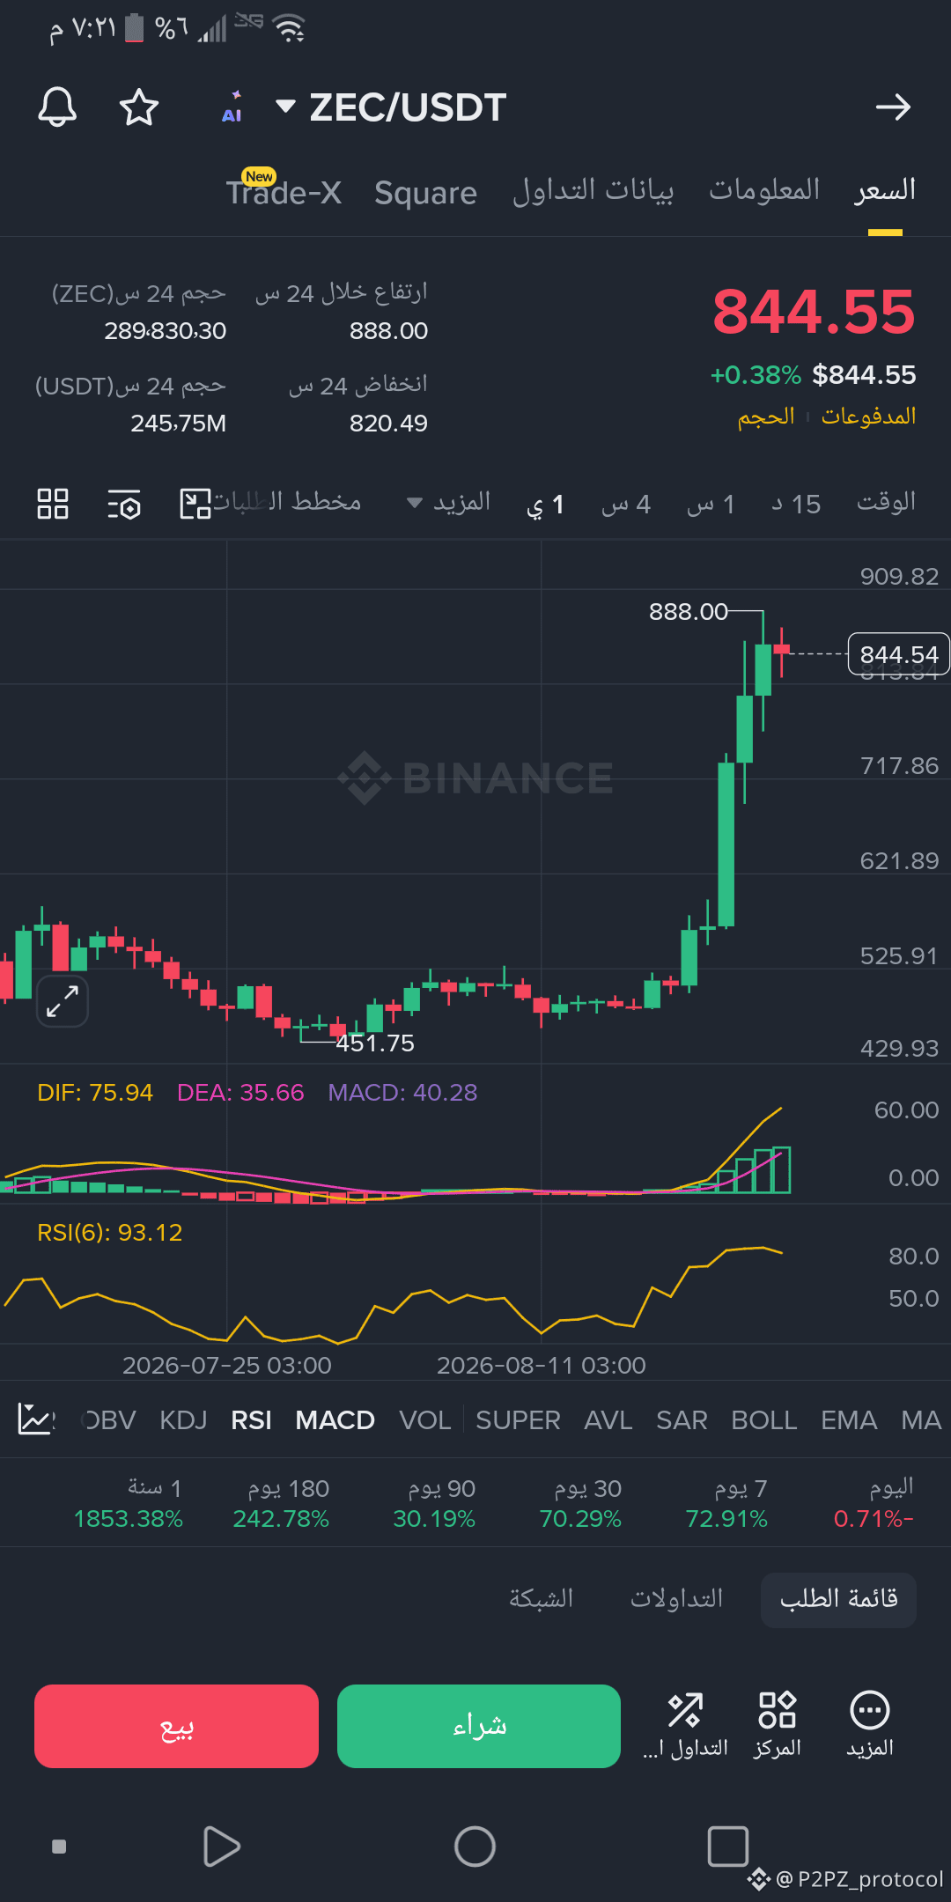Open the chart grid layout icon
Image resolution: width=951 pixels, height=1902 pixels.
(x=53, y=504)
